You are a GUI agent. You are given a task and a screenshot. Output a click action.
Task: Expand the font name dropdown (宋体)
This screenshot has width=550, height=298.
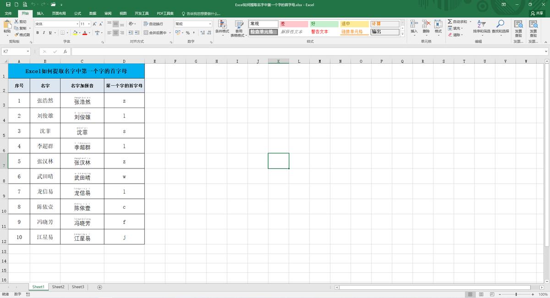[x=77, y=24]
